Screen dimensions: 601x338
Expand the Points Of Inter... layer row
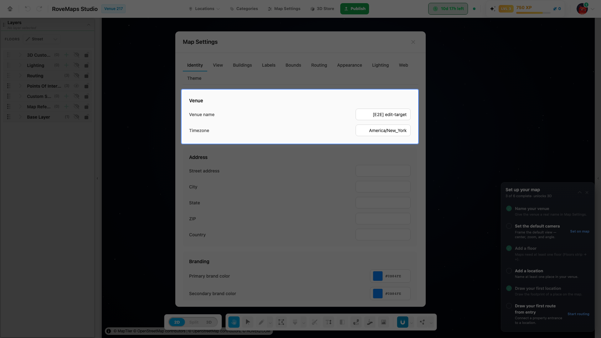(x=20, y=86)
